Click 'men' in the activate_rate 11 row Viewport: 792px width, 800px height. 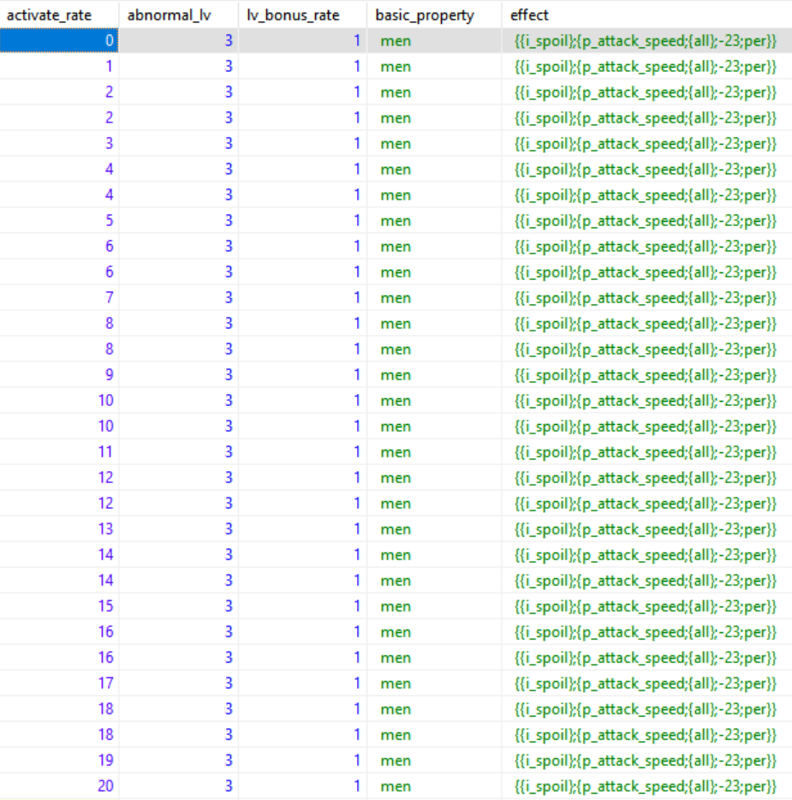[x=396, y=452]
